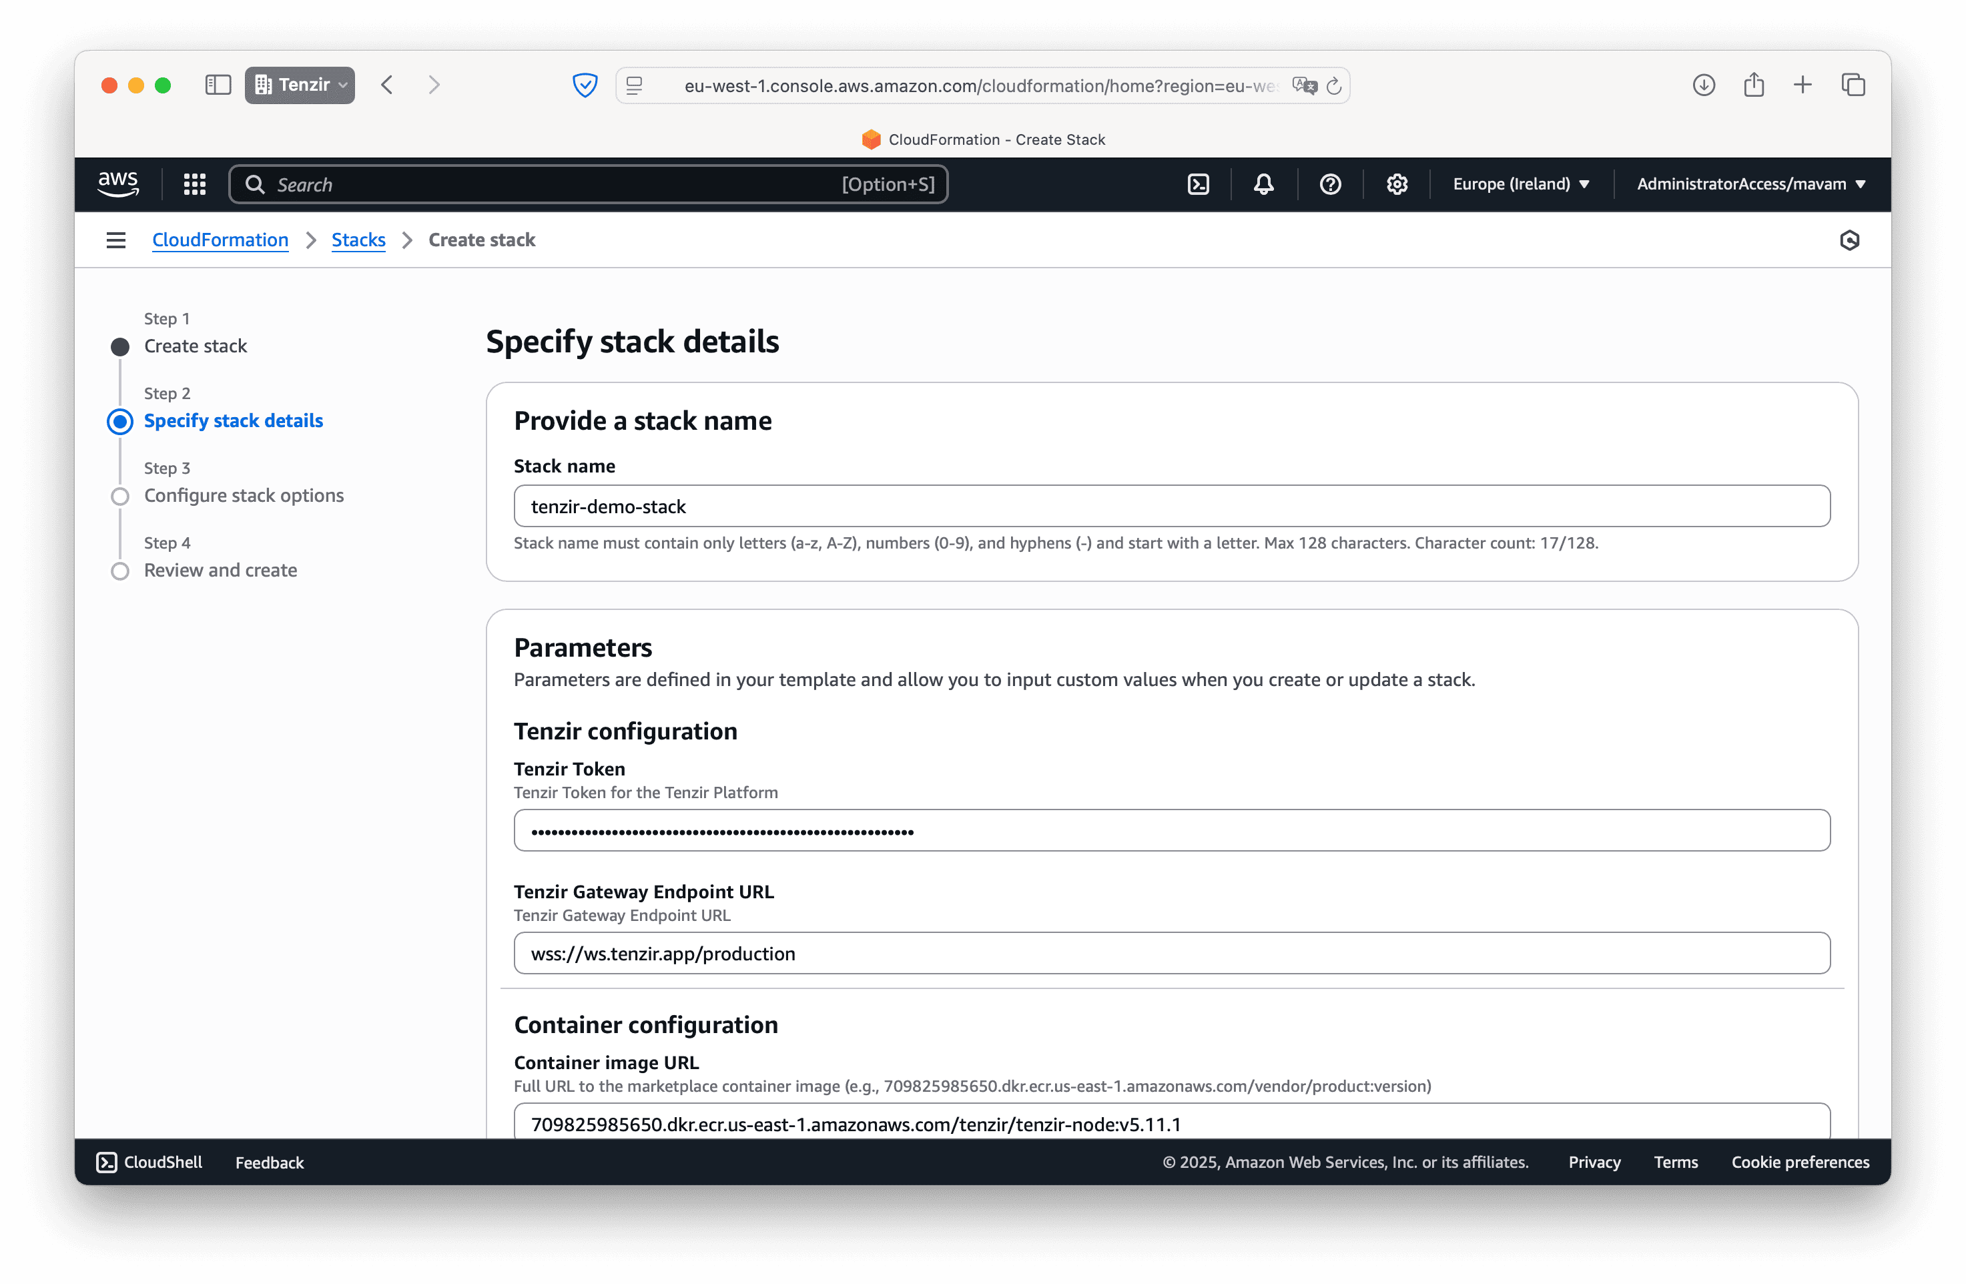The width and height of the screenshot is (1966, 1284).
Task: Open the unified settings icon near Create stack
Action: [1849, 240]
